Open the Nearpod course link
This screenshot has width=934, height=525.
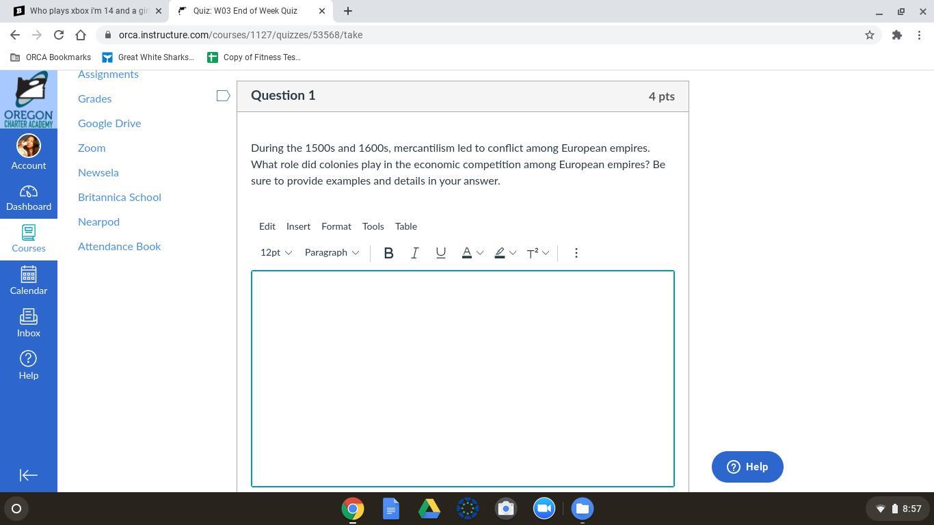[98, 222]
